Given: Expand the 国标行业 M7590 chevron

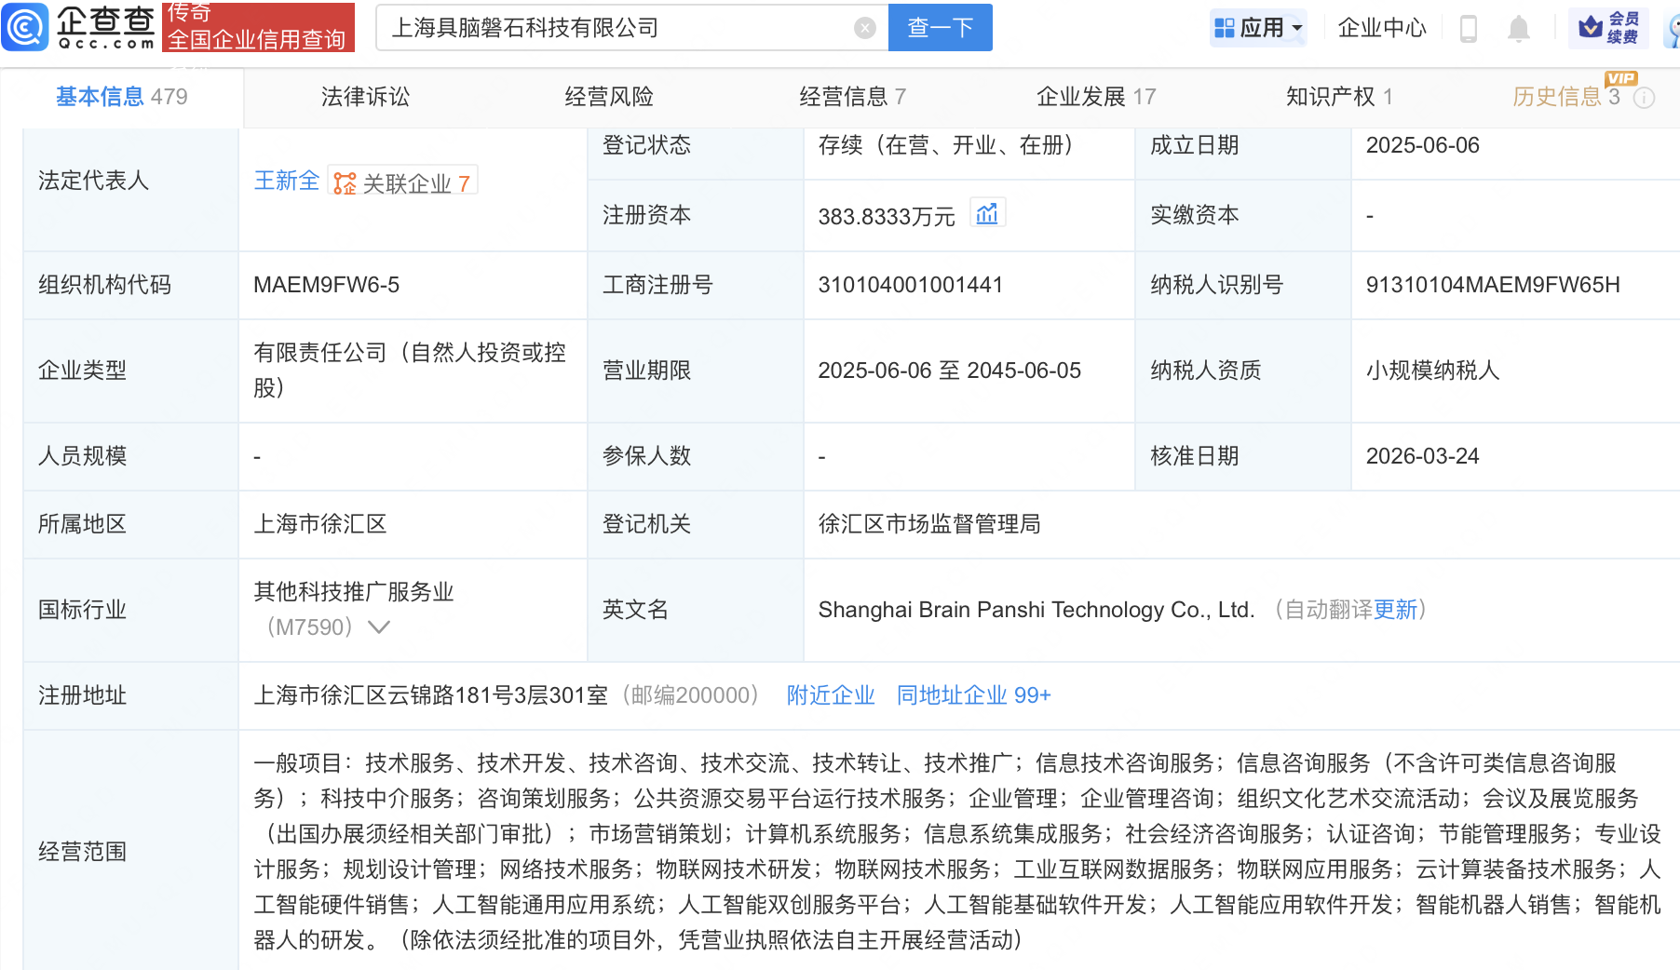Looking at the screenshot, I should coord(378,627).
